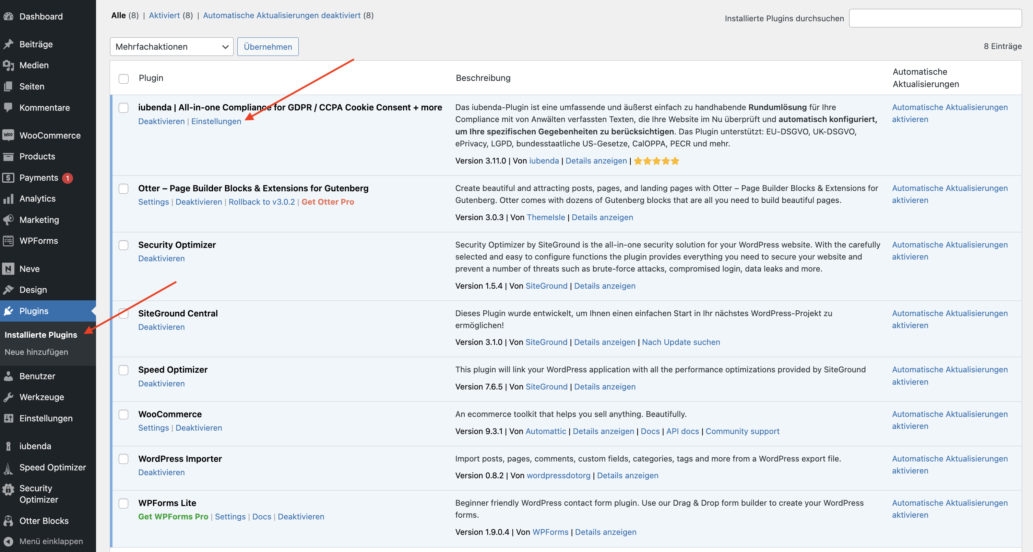The width and height of the screenshot is (1033, 552).
Task: Click the Security Optimizer sidebar icon
Action: click(x=9, y=489)
